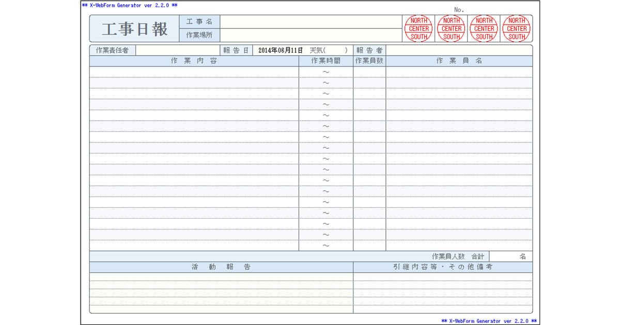
Task: Click the first row under 作業内容
Action: click(194, 72)
